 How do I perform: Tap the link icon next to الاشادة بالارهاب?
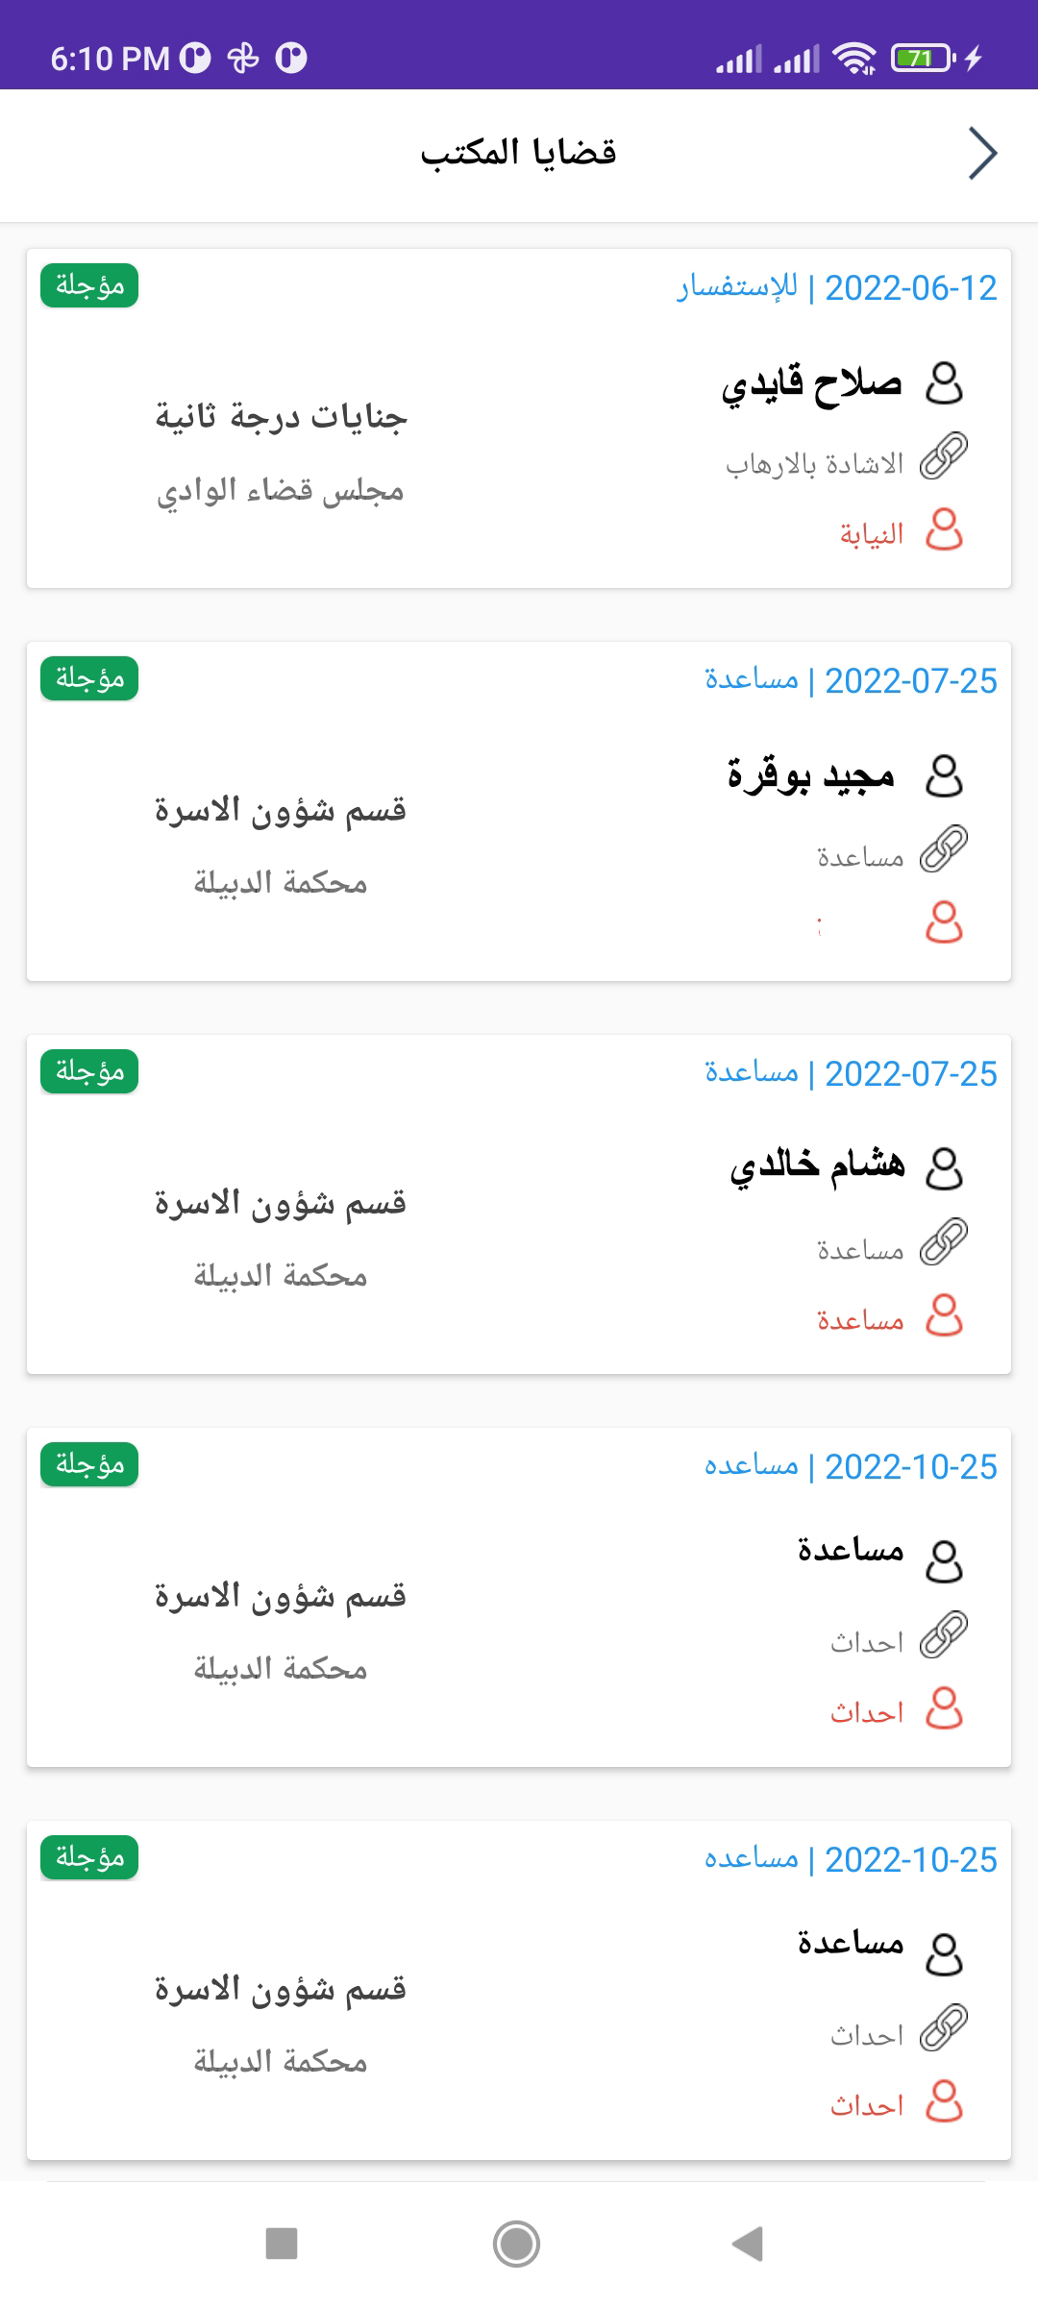pyautogui.click(x=944, y=456)
